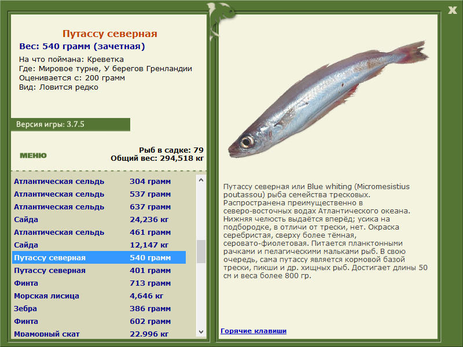Open the МЕНЮ menu
463x347 pixels.
point(33,156)
